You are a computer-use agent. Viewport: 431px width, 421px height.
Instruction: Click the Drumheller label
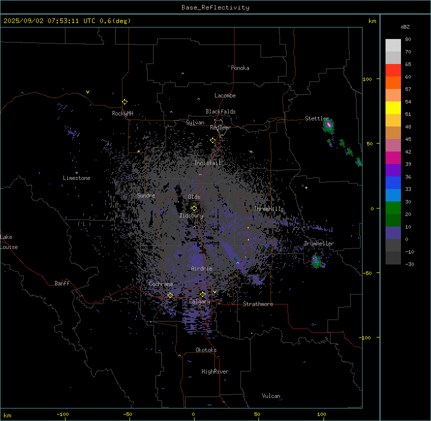(319, 243)
